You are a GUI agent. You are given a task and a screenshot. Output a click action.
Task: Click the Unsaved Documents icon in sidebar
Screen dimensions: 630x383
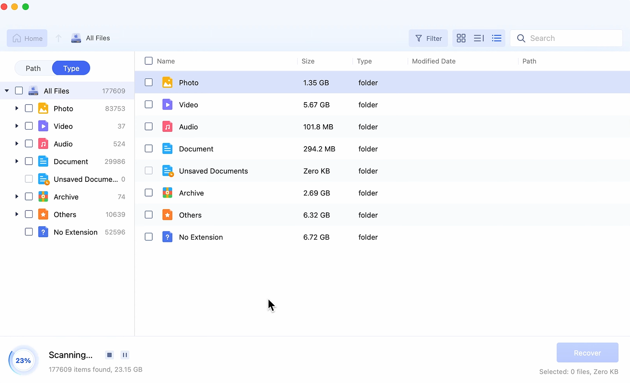(x=44, y=179)
